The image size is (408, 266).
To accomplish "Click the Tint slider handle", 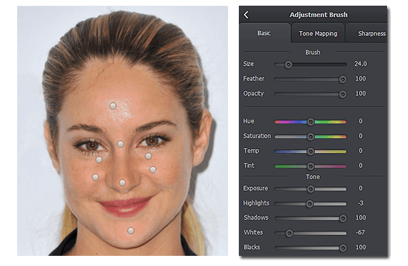I will 310,166.
